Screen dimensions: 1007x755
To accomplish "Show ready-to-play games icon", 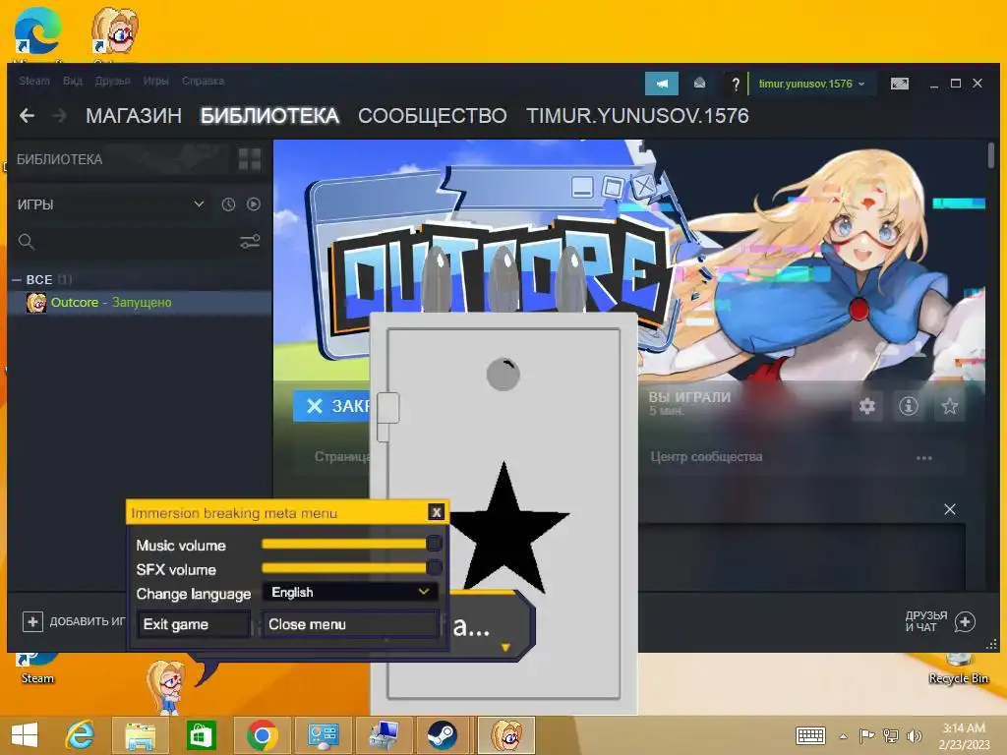I will pos(254,204).
